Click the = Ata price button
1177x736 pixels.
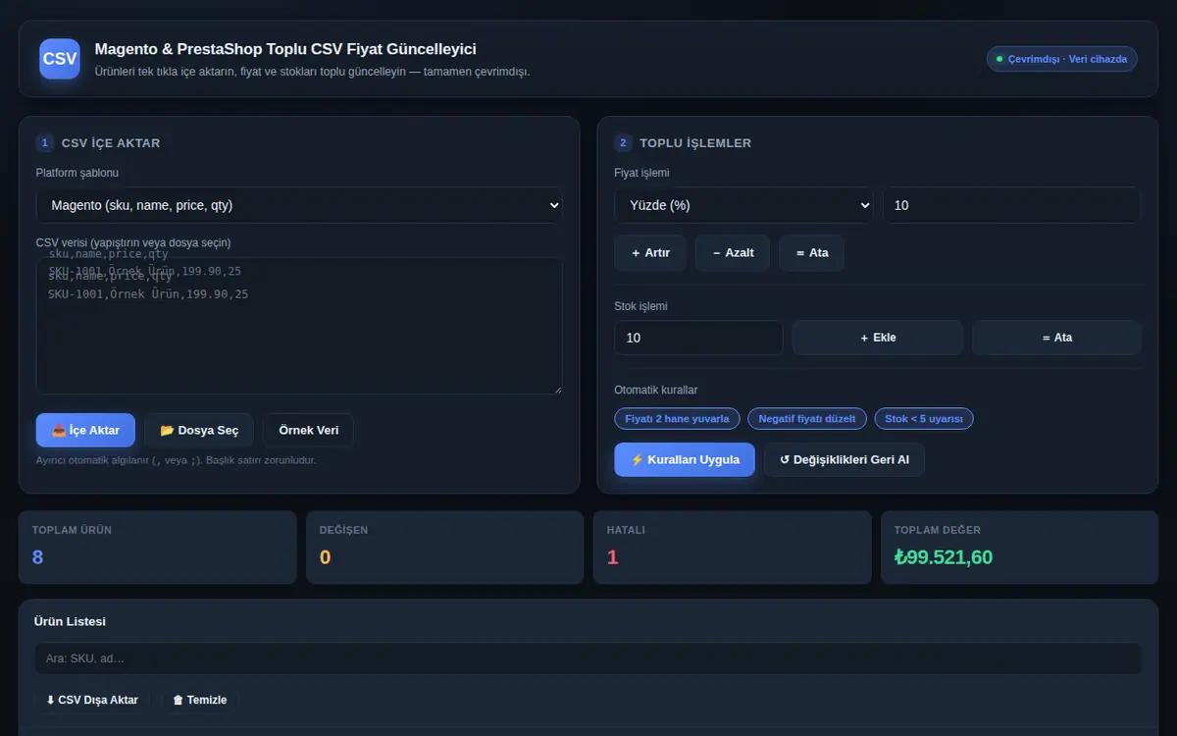click(x=811, y=253)
